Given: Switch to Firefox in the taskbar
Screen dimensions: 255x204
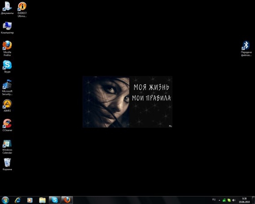Looking at the screenshot, I should (67, 200).
